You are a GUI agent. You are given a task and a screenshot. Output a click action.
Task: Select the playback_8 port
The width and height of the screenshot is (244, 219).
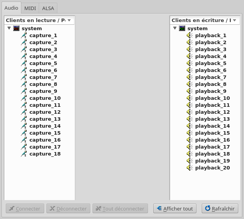(x=211, y=84)
